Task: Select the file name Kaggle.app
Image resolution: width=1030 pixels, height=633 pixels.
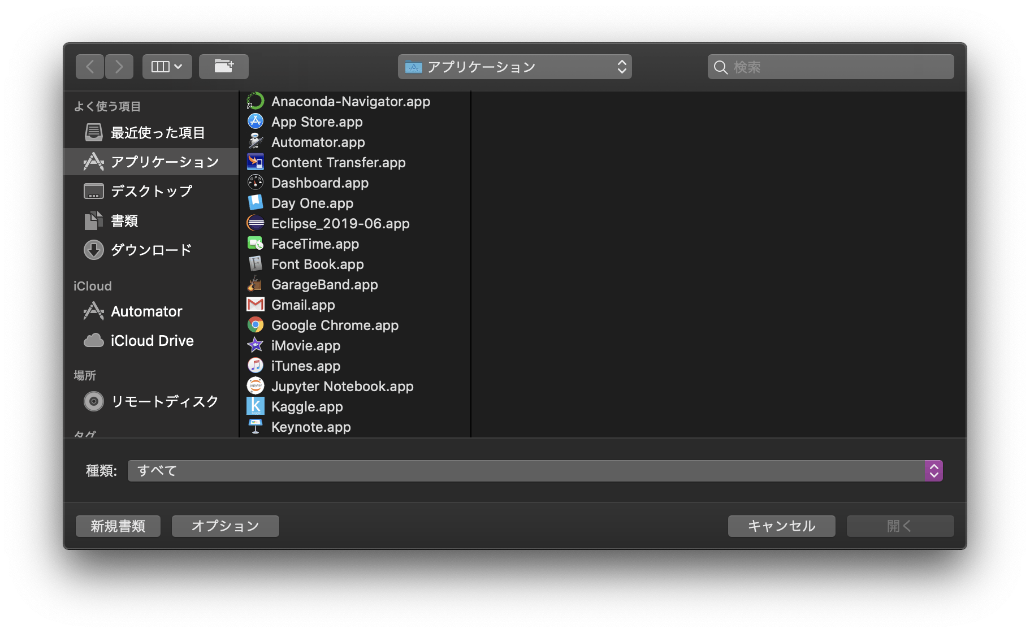Action: pyautogui.click(x=307, y=407)
